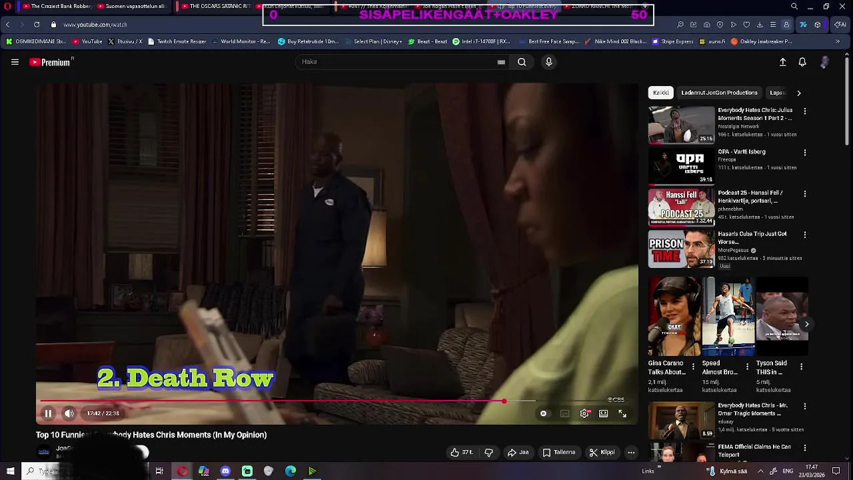Open the Twitch Emote Resizer bookmark

(x=178, y=41)
